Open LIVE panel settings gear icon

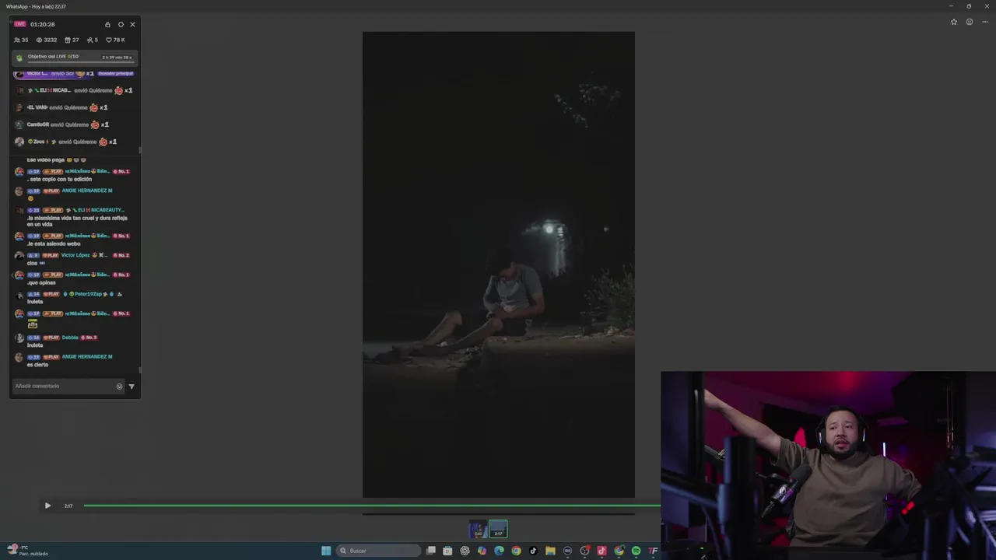(x=121, y=24)
